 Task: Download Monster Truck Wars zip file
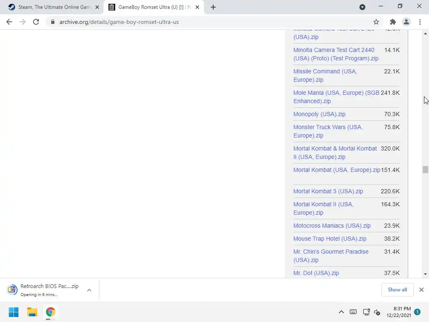pyautogui.click(x=328, y=131)
